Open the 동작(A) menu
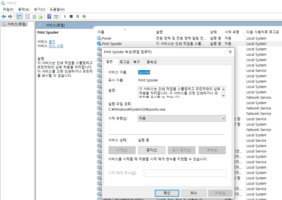 click(x=23, y=9)
